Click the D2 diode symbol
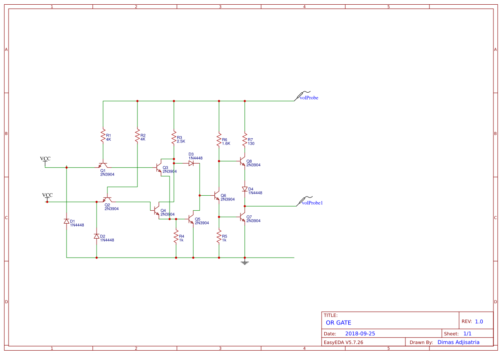Screen dimensions: 502x355 point(97,236)
